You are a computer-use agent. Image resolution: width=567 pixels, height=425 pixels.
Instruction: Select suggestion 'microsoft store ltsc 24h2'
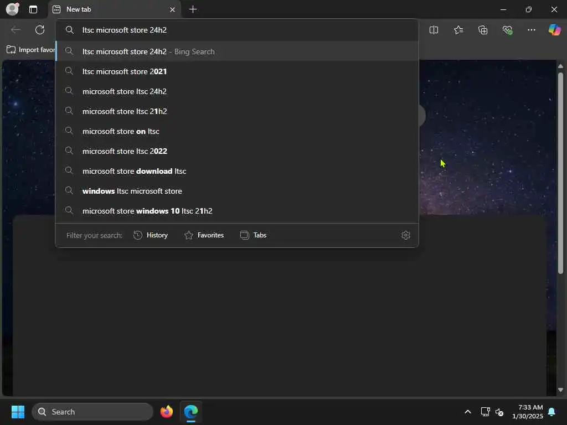[x=237, y=91]
